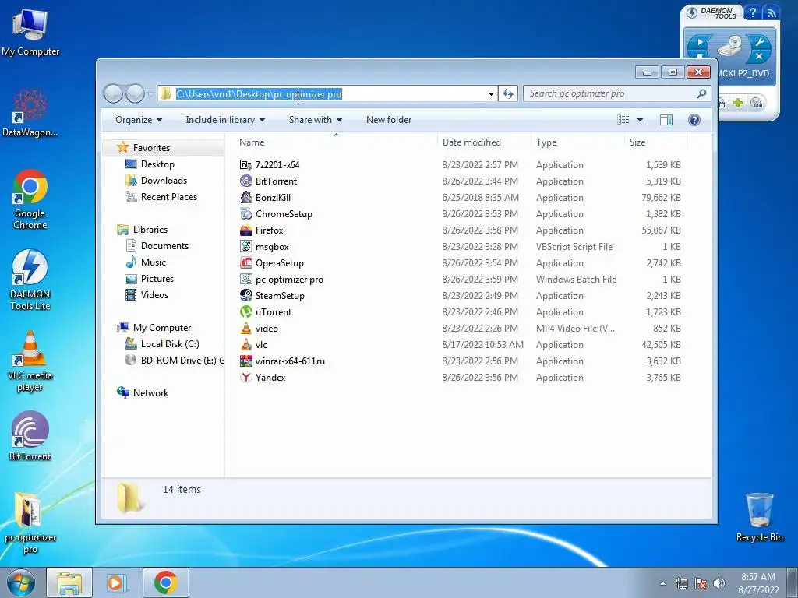Screen dimensions: 798x598
Task: Click the Windows Media Player taskbar icon
Action: 117,582
